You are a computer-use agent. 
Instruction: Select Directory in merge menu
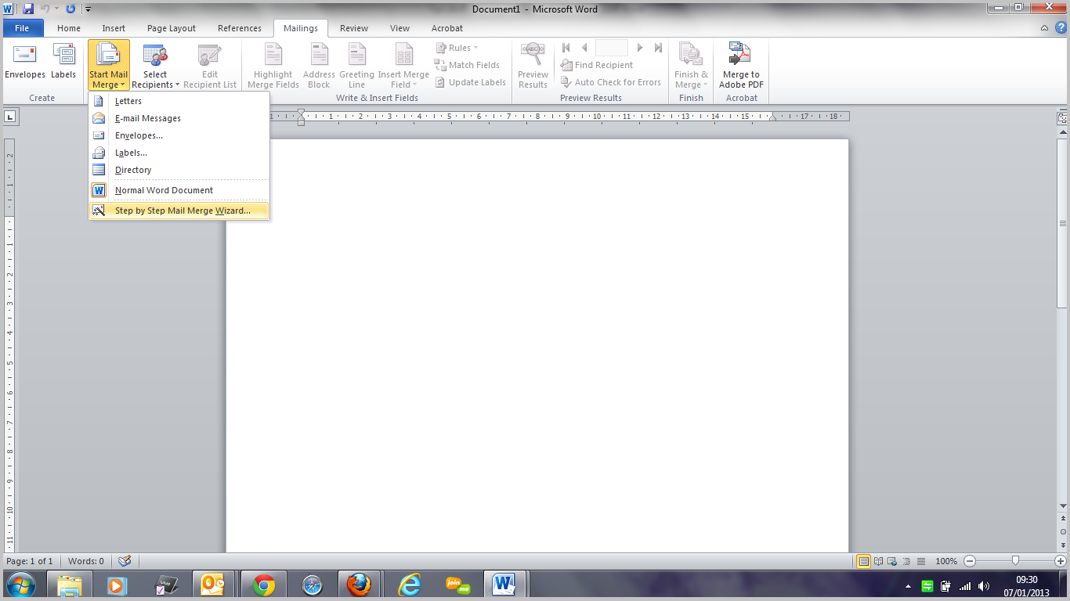[x=179, y=170]
